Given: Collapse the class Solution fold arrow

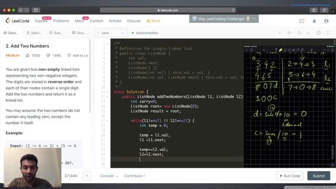Looking at the screenshot, I should [x=107, y=92].
